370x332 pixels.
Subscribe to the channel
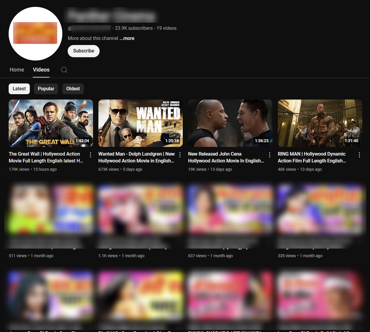click(x=83, y=51)
